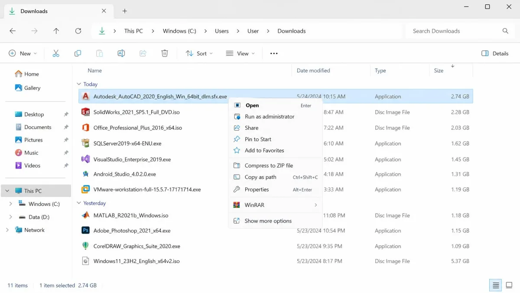
Task: Expand the WinRAR submenu arrow
Action: pyautogui.click(x=315, y=205)
